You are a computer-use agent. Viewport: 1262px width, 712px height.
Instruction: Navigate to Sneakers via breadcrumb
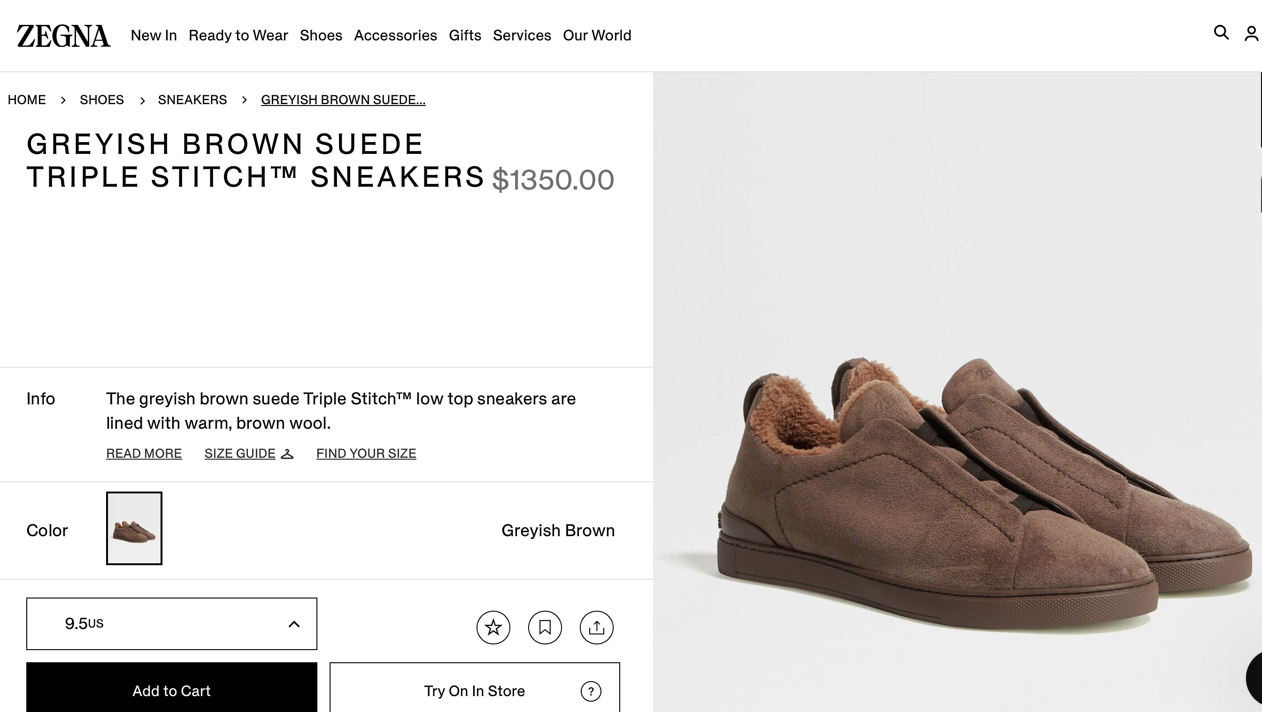pos(192,99)
